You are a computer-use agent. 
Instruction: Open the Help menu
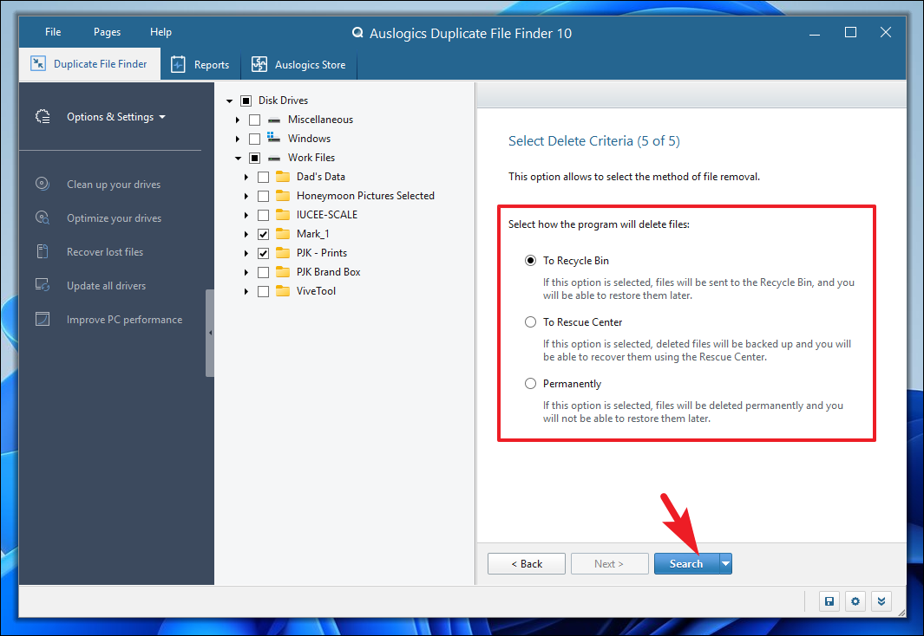point(161,32)
